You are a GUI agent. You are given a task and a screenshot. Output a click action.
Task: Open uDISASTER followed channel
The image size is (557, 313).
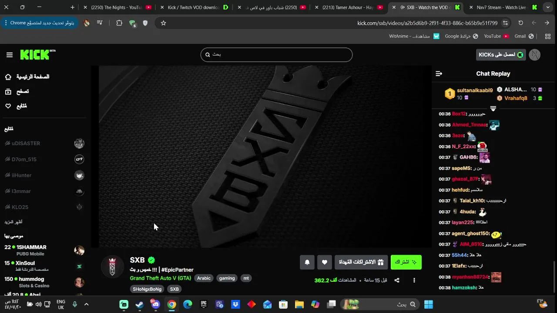click(44, 143)
